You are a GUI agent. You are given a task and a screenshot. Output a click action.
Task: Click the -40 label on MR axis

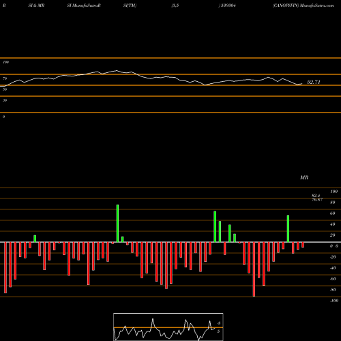[x=333, y=268]
